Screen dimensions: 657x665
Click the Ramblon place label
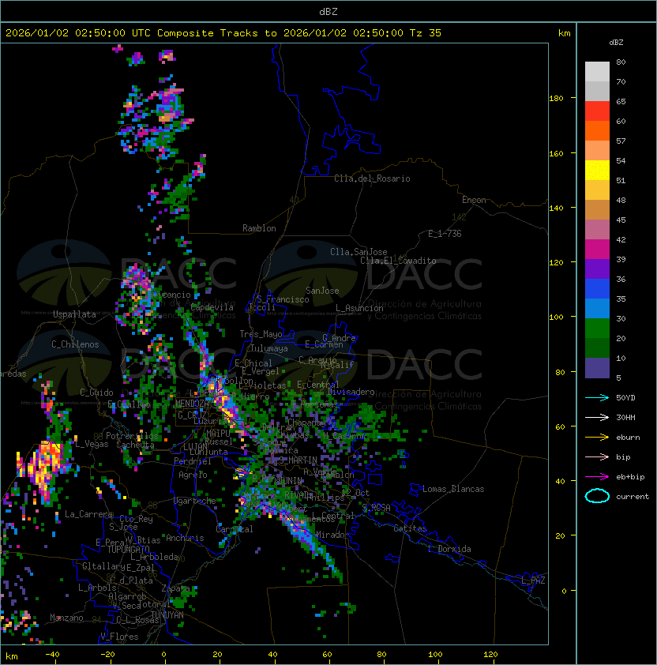coord(259,228)
